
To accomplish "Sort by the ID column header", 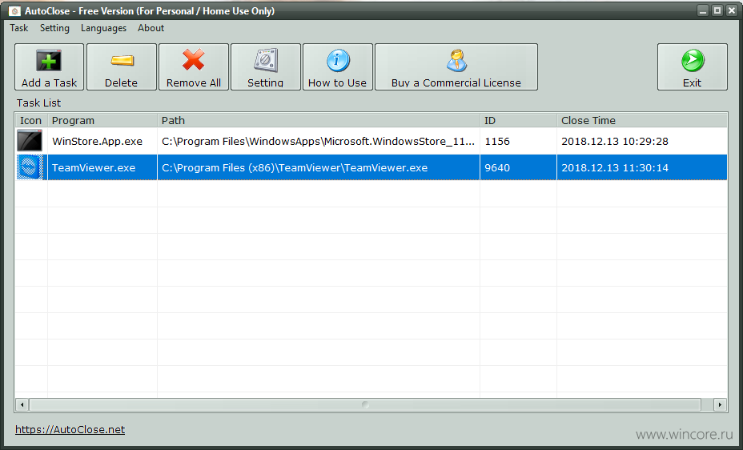I will click(518, 120).
